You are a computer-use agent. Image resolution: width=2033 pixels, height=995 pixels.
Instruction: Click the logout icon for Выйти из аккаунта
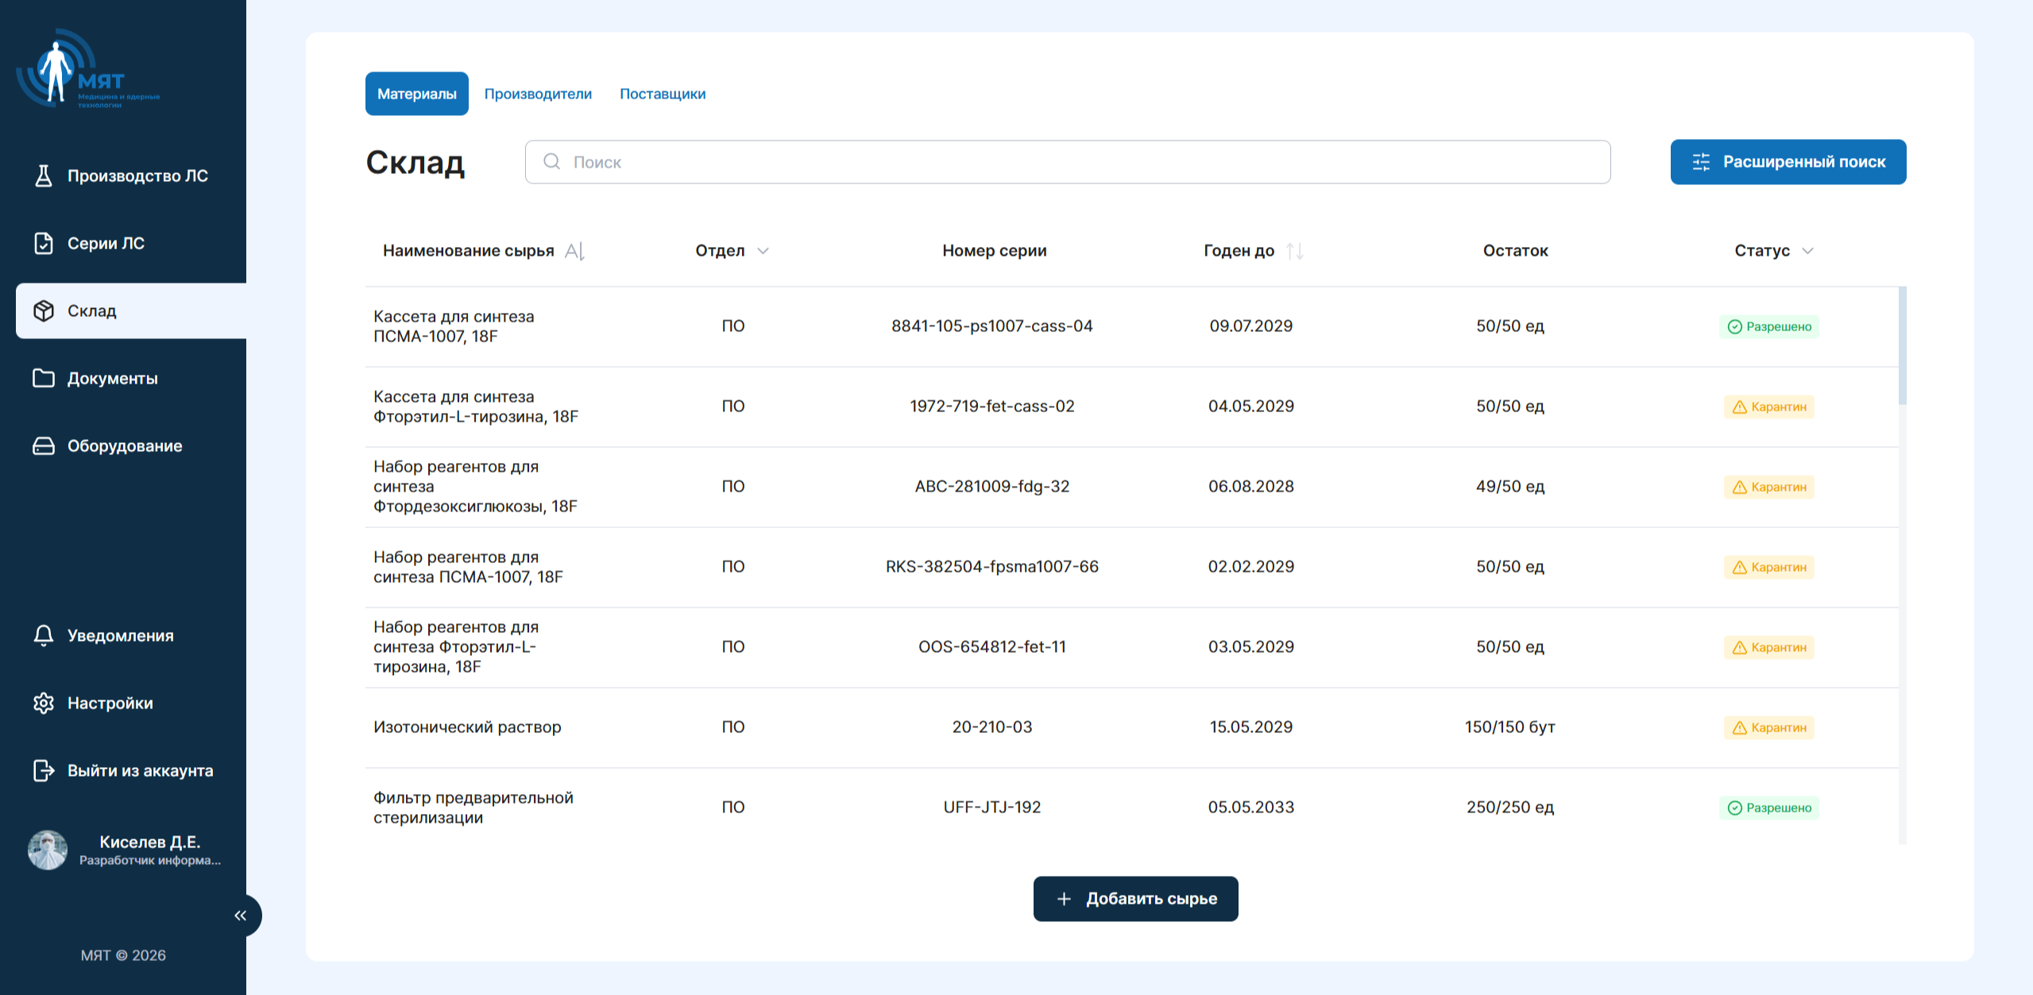[44, 770]
